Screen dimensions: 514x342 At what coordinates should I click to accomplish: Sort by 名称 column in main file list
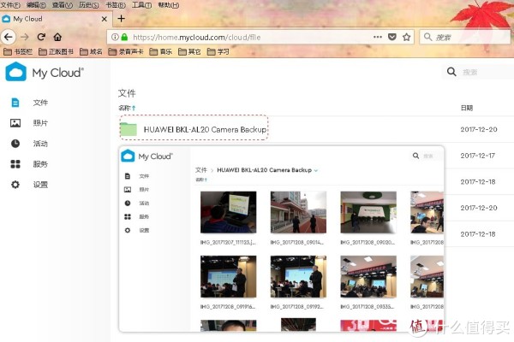click(x=127, y=108)
